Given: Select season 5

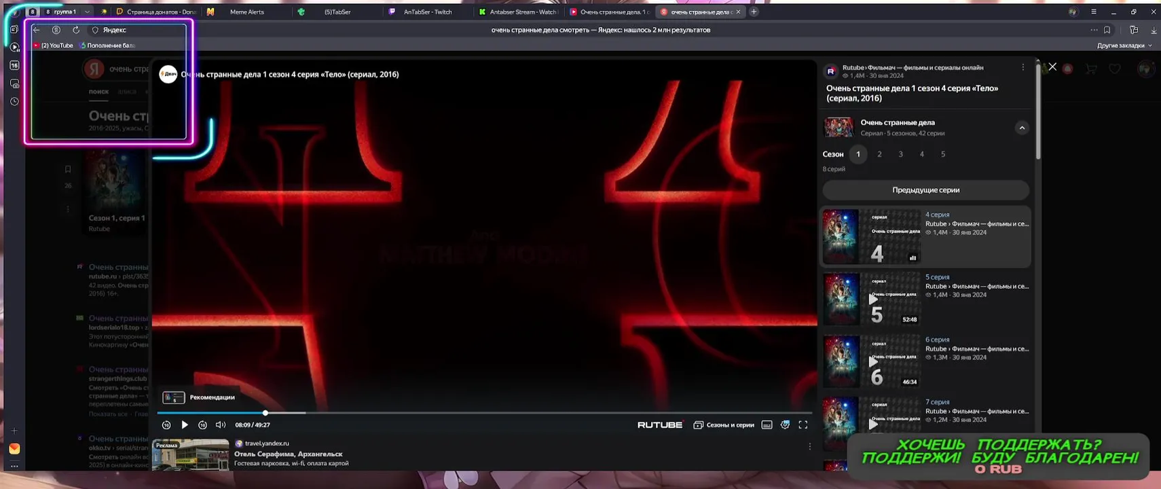Looking at the screenshot, I should point(943,154).
